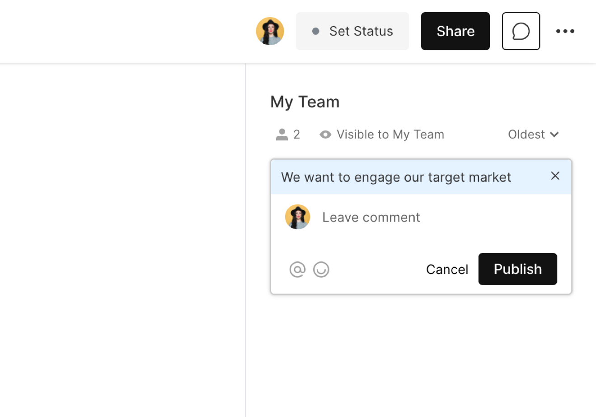The width and height of the screenshot is (596, 417).
Task: Click the grey status dot indicator
Action: (x=316, y=31)
